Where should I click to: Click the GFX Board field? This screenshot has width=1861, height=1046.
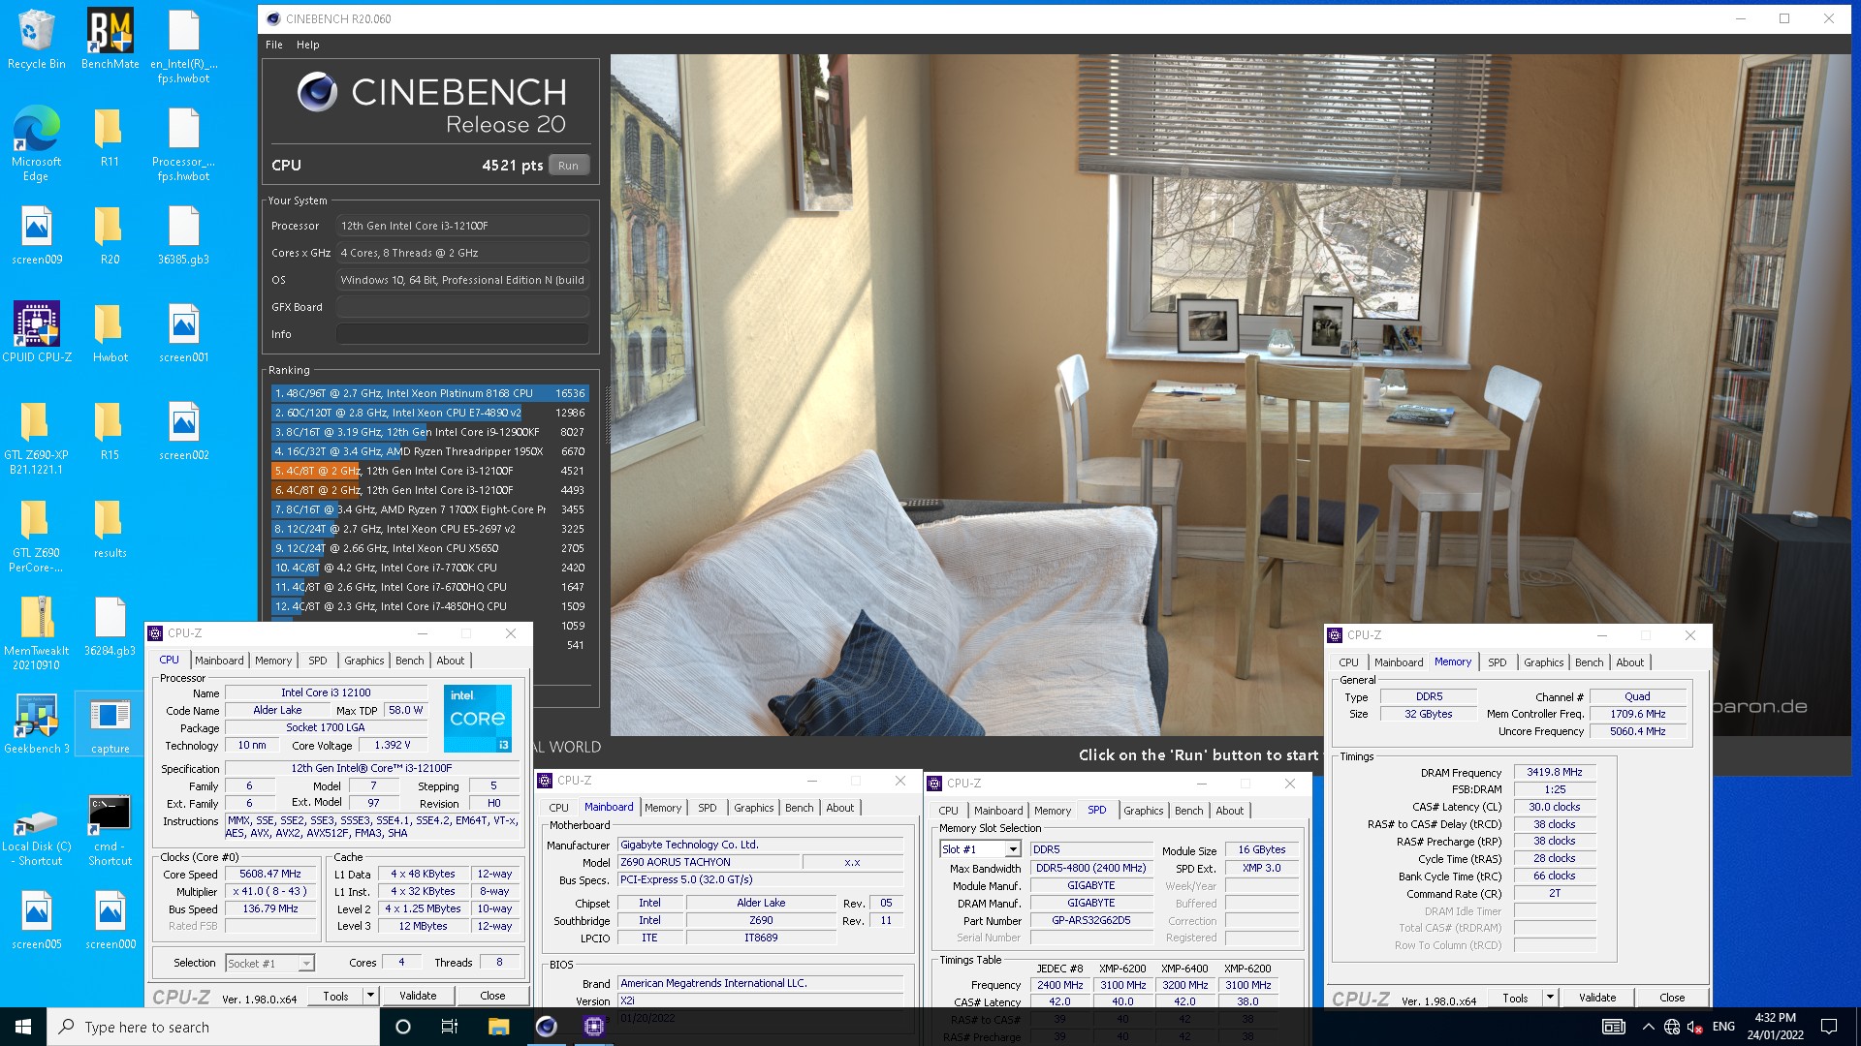click(x=462, y=307)
